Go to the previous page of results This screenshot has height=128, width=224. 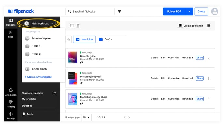pos(125,117)
